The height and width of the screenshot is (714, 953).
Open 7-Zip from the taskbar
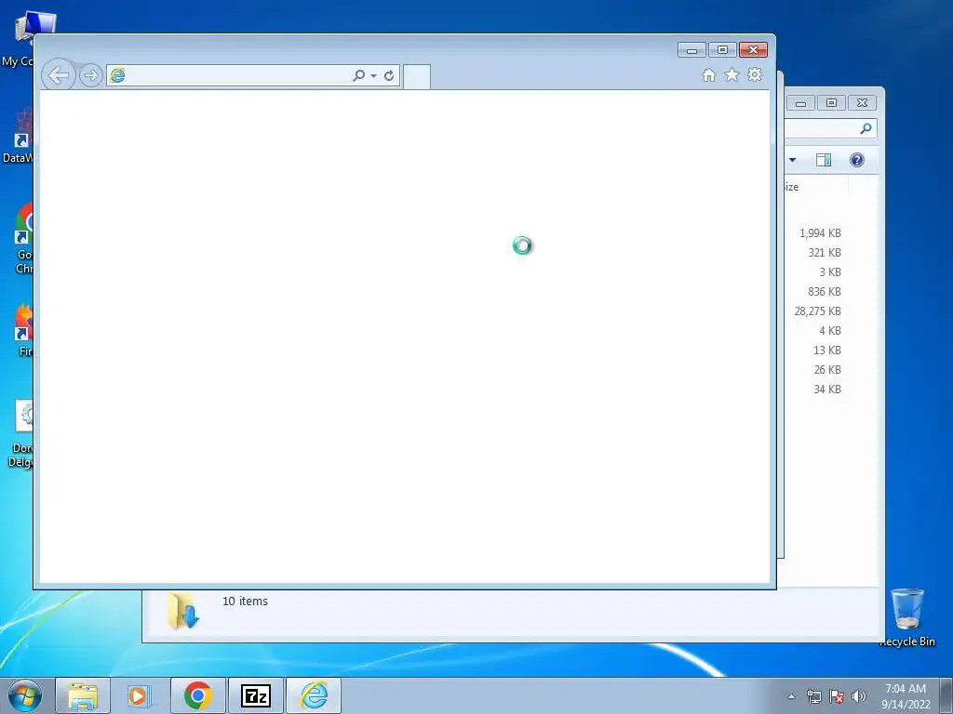256,695
